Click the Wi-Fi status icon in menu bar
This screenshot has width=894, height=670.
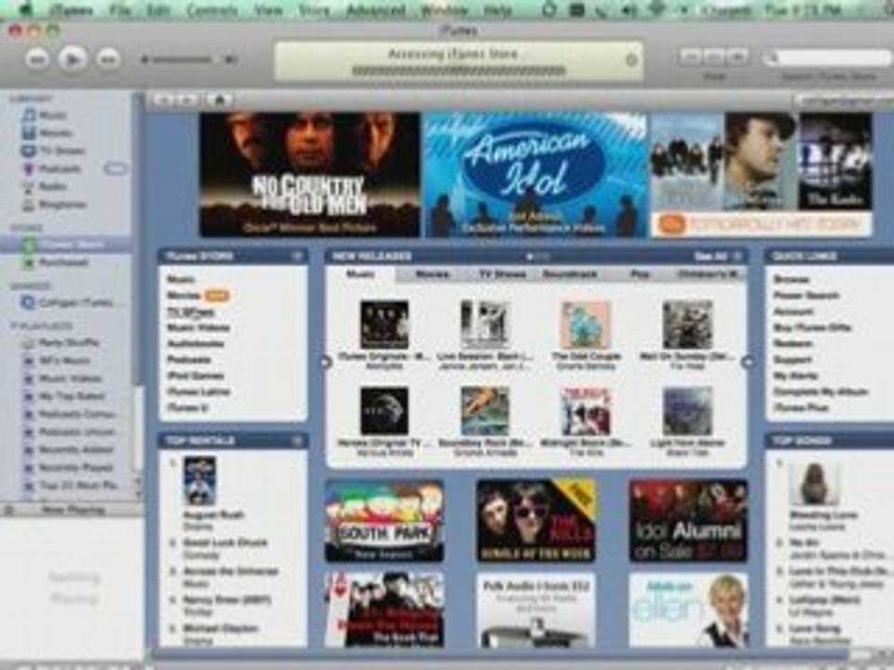[657, 10]
